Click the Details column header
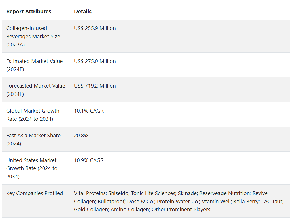 [x=83, y=12]
